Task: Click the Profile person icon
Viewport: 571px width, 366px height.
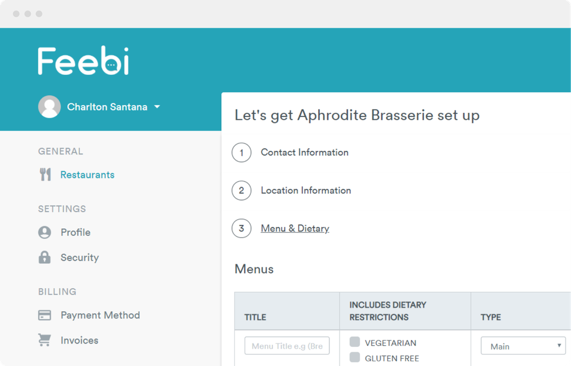Action: (x=45, y=232)
